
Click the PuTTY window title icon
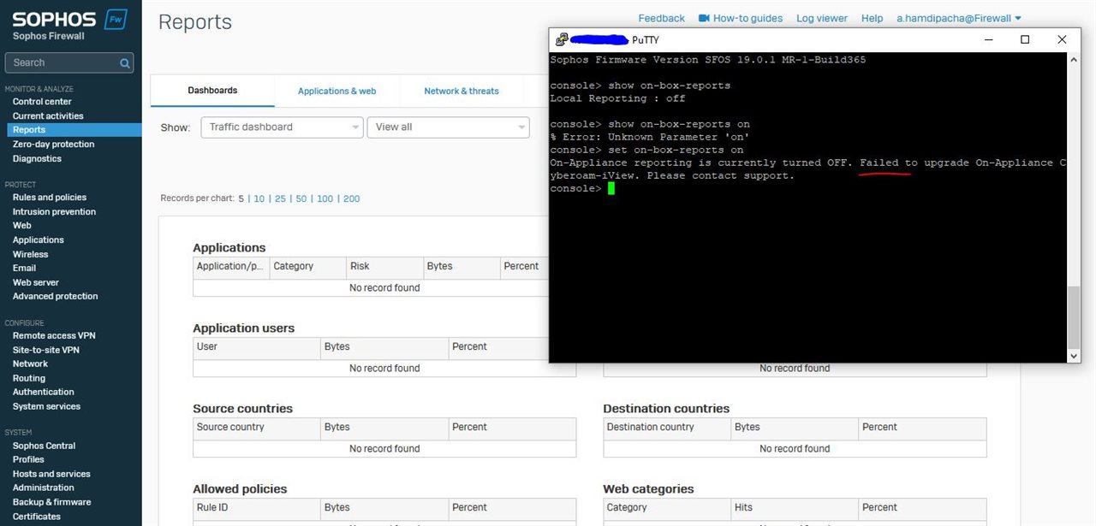point(562,39)
